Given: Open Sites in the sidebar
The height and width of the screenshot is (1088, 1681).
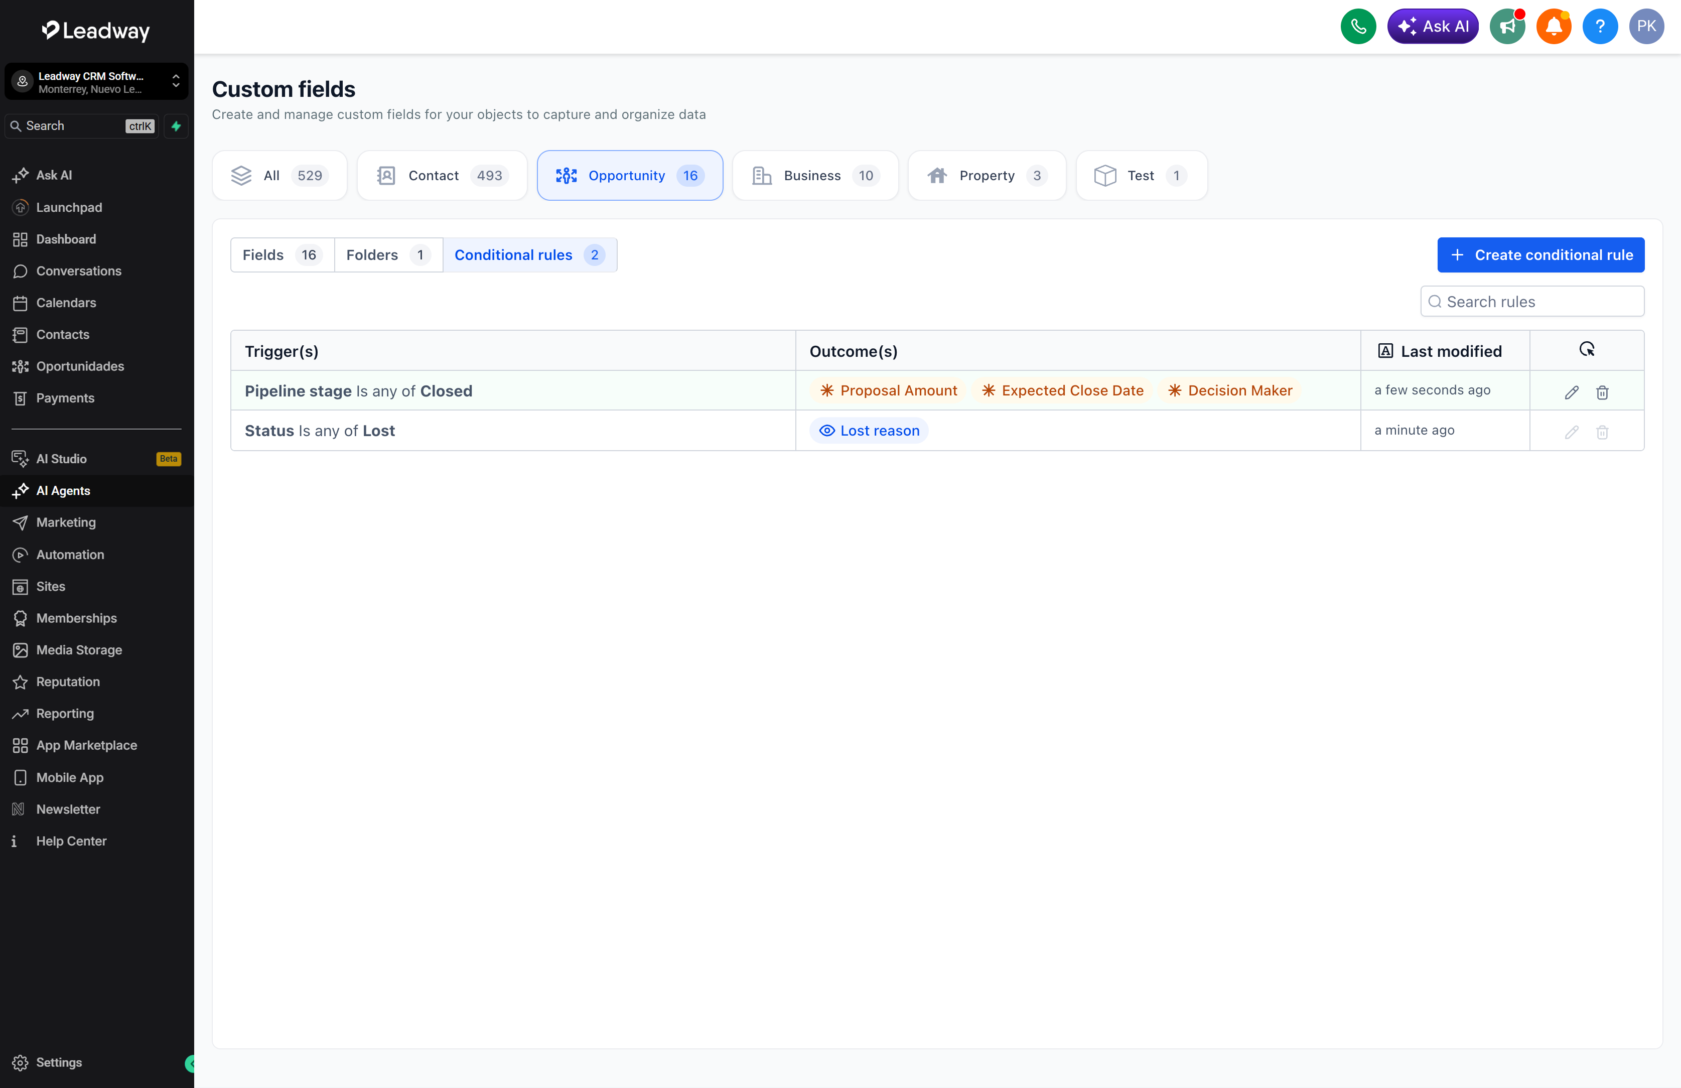Looking at the screenshot, I should [x=97, y=586].
